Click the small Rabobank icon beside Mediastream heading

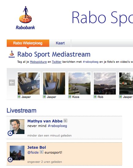coord(12,54)
